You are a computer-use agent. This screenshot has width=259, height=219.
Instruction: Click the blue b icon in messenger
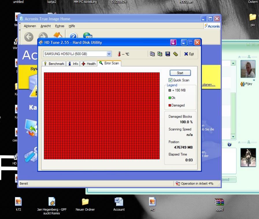click(229, 144)
